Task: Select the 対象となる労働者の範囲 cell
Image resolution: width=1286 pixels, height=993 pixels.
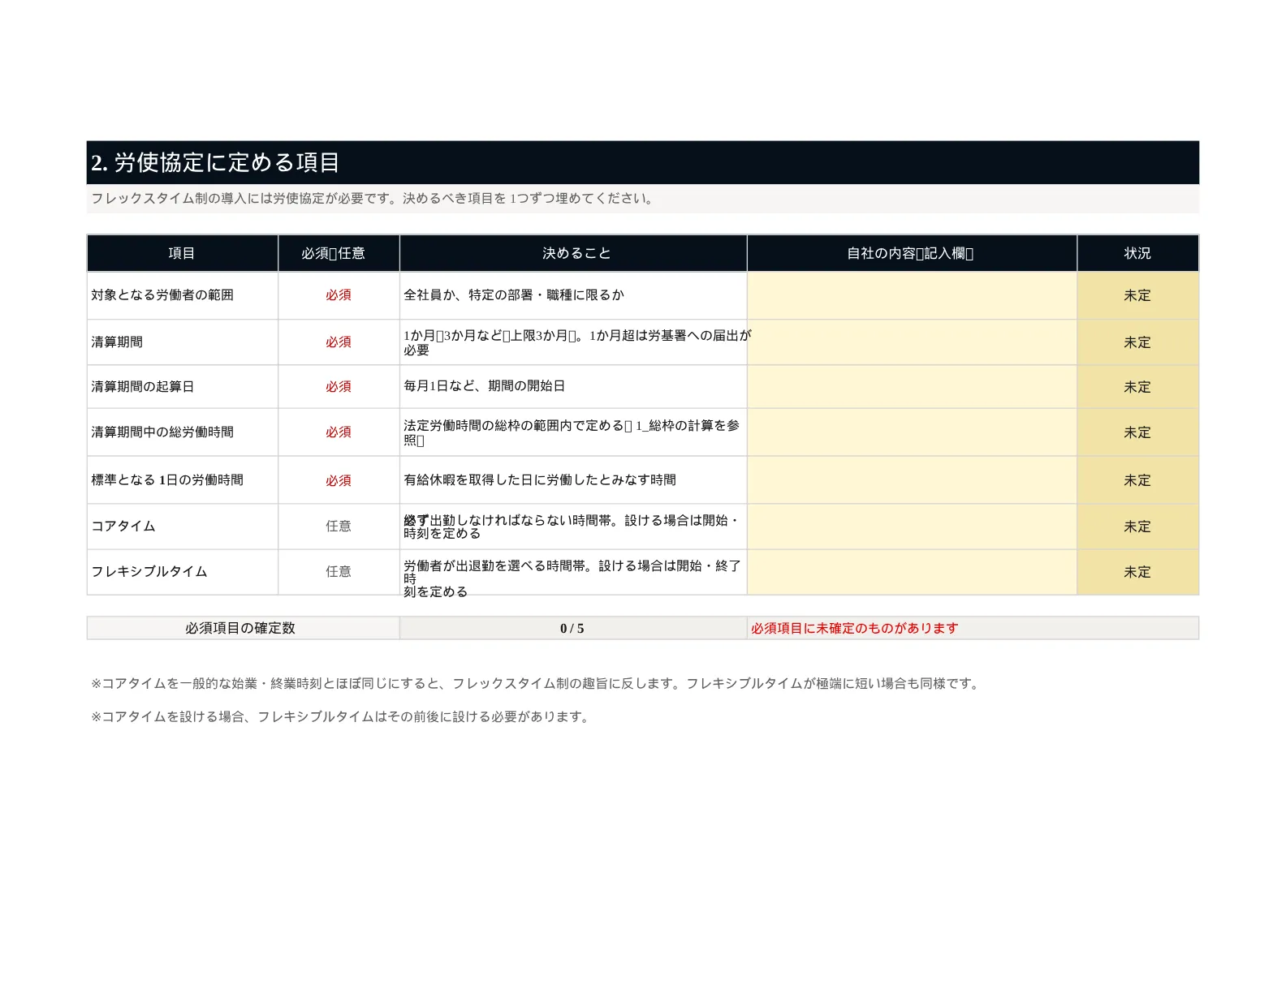Action: [182, 295]
